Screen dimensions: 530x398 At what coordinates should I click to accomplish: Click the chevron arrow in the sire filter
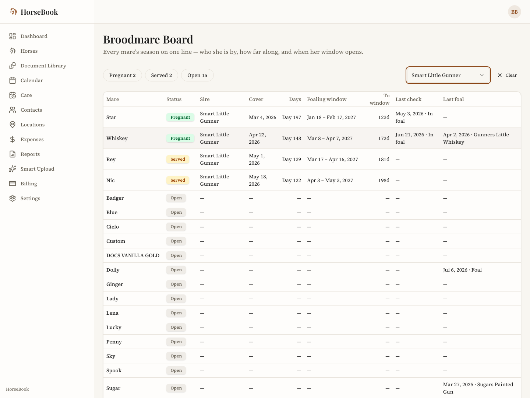tap(482, 75)
